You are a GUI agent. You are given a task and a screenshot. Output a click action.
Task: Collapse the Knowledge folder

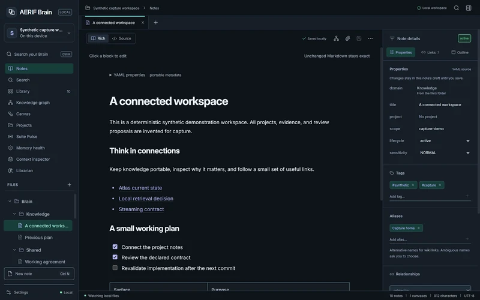[x=14, y=214]
